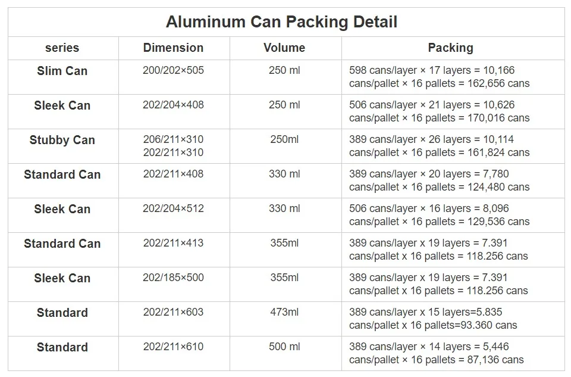Click the 202/211×610 dimension cell
Screen dimensions: 571x377
tap(173, 347)
